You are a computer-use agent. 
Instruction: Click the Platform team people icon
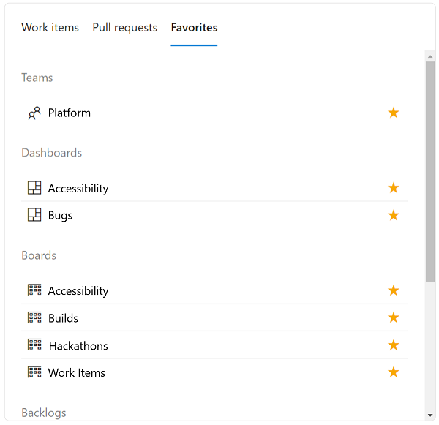34,113
